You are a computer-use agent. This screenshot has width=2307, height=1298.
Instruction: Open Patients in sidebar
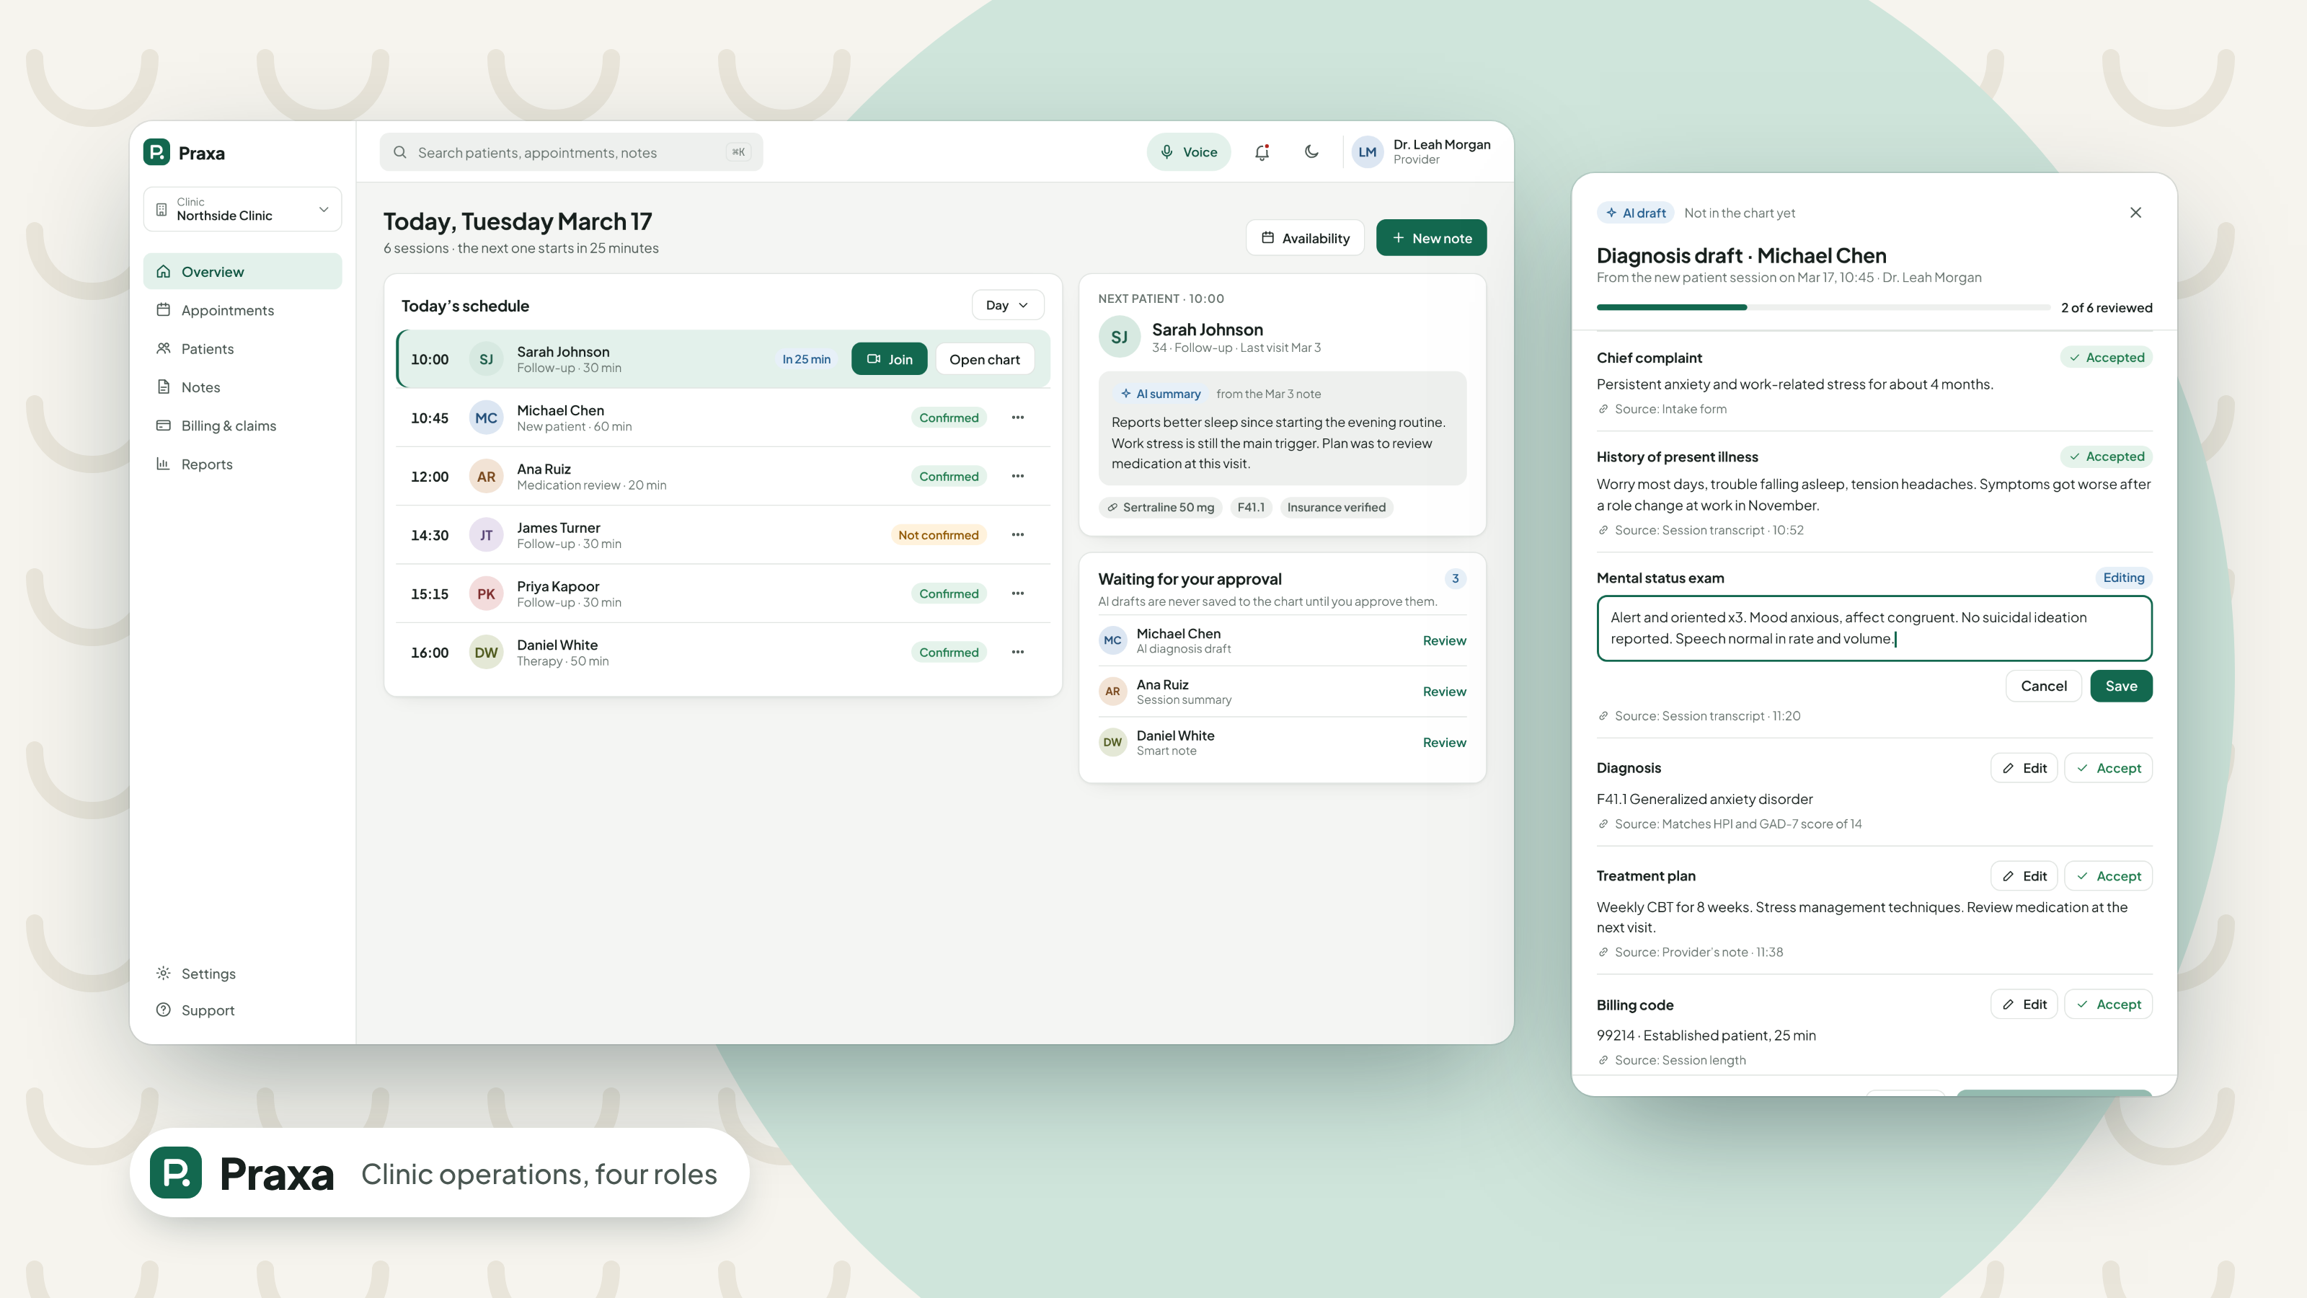coord(243,348)
